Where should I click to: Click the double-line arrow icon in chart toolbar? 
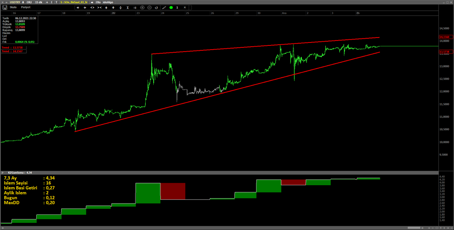(135, 8)
